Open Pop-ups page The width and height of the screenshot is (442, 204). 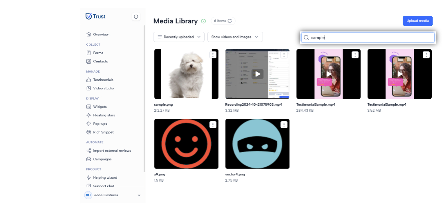click(x=100, y=124)
